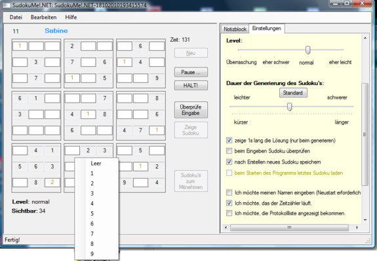Image resolution: width=377 pixels, height=261 pixels.
Task: Choose Leer in the number popup
Action: (96, 164)
